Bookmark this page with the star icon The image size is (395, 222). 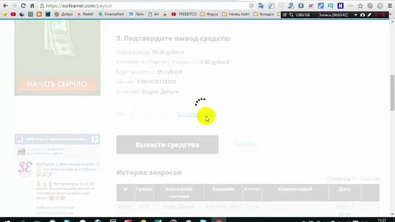point(360,6)
